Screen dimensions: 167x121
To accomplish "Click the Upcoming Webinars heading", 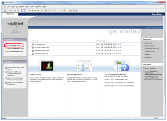I will pyautogui.click(x=75, y=75).
